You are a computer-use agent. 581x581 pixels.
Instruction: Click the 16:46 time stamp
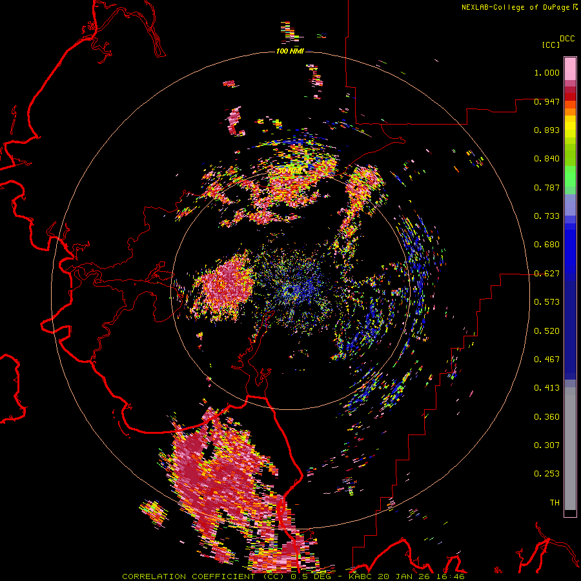tap(450, 576)
